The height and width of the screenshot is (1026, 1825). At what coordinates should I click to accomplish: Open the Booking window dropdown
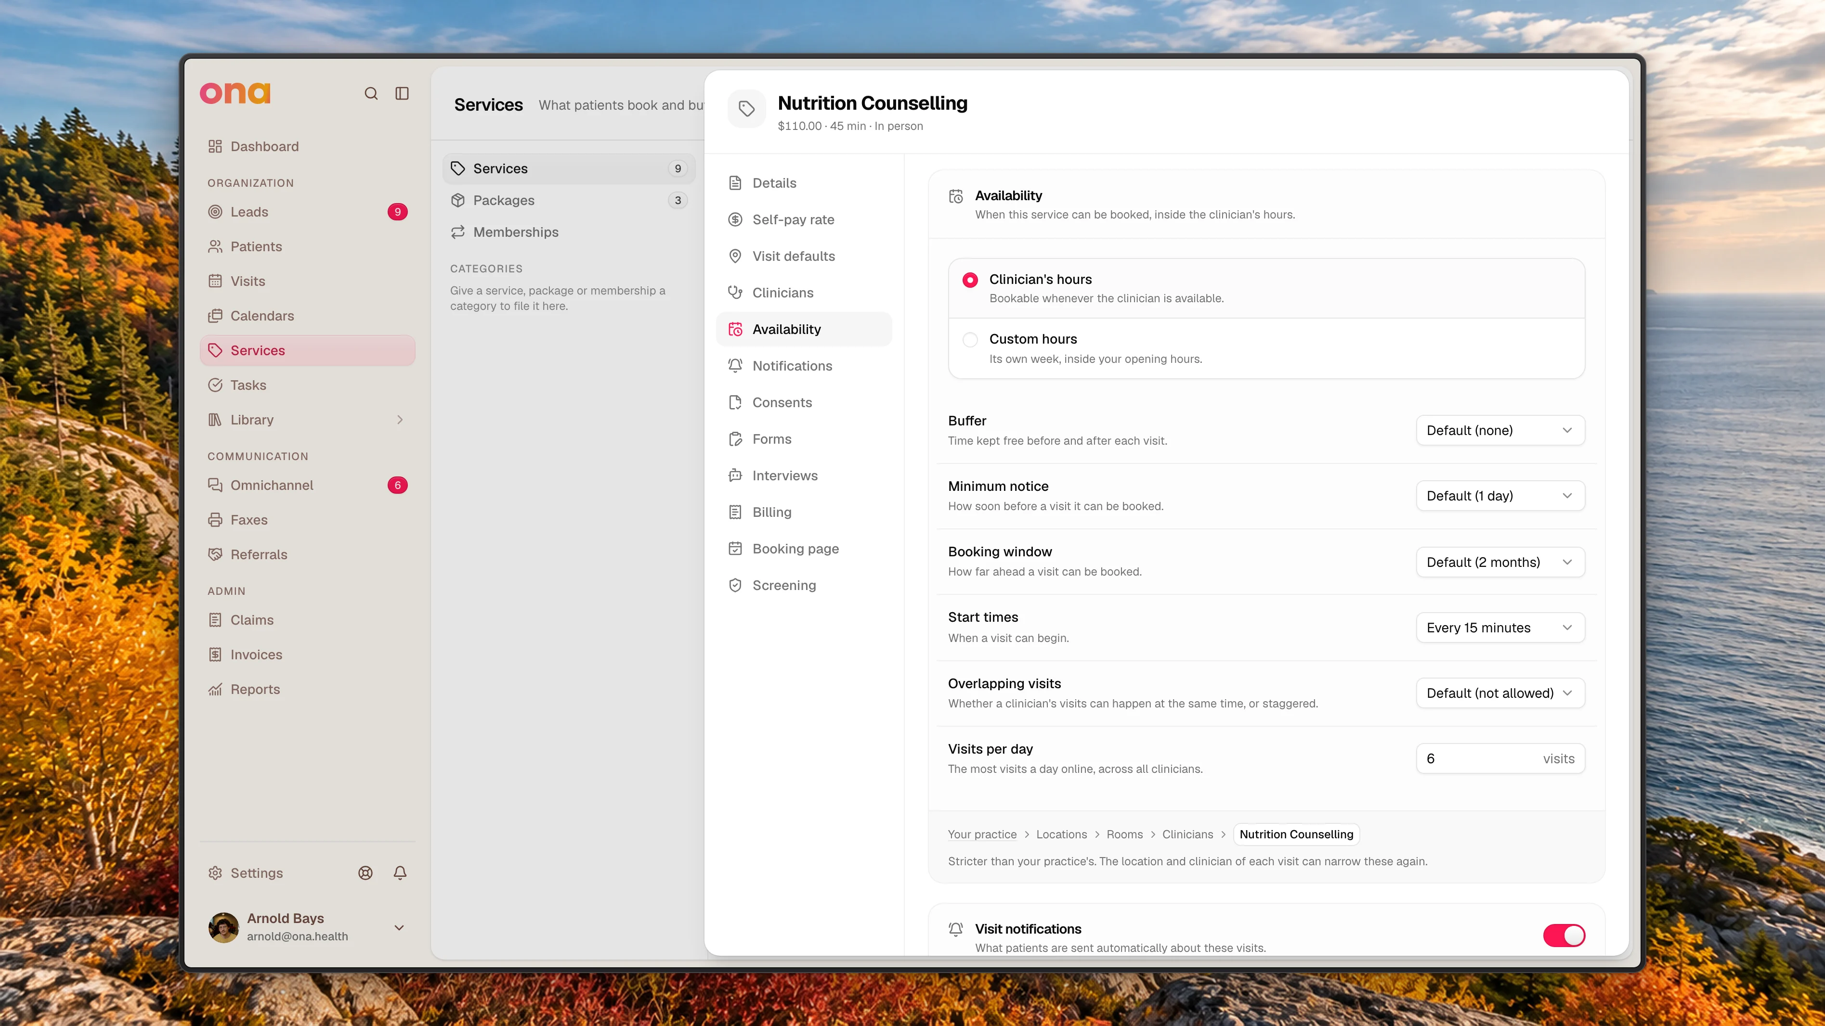1500,562
